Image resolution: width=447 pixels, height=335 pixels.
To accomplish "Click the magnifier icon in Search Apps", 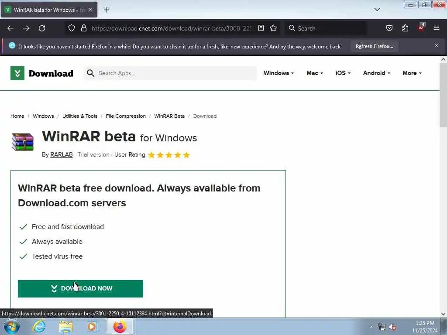I will [x=91, y=73].
